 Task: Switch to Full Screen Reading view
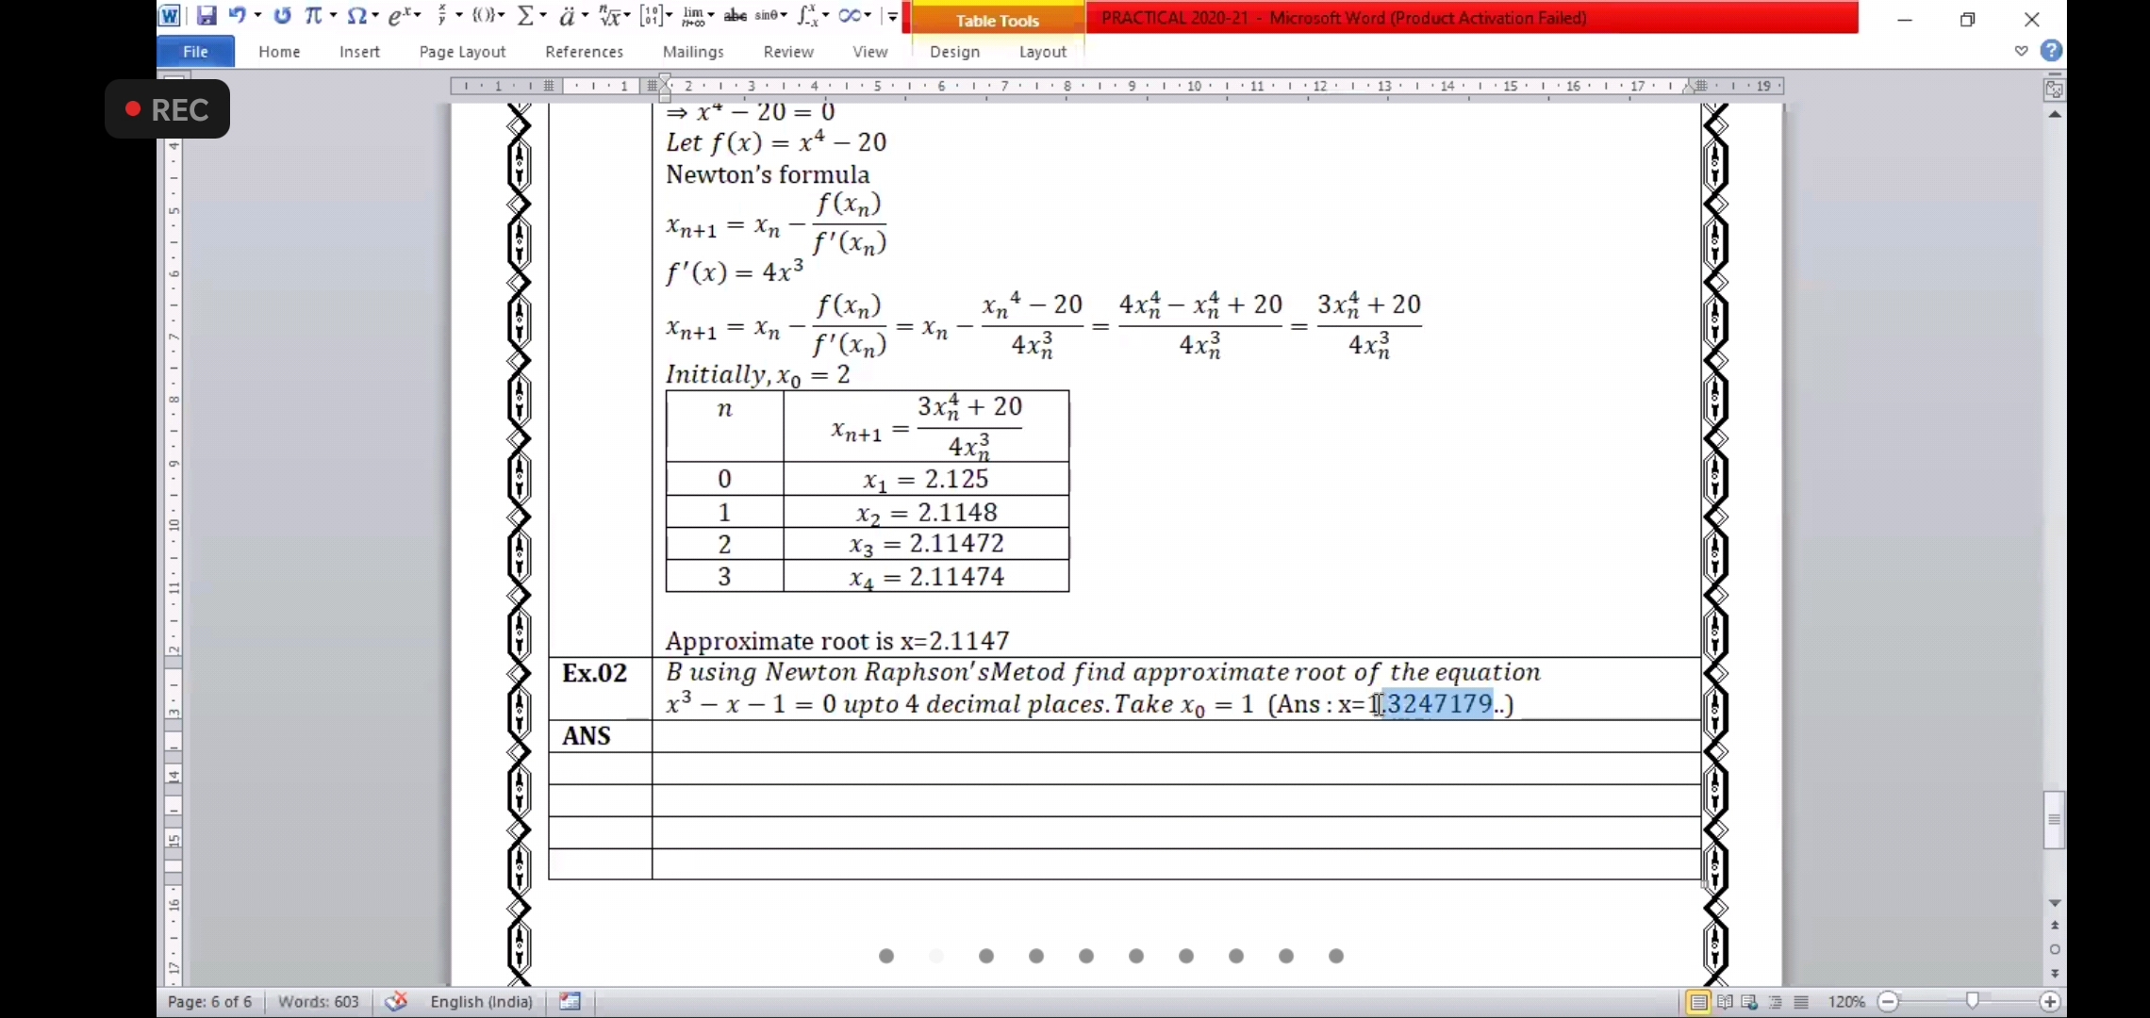click(x=1725, y=1001)
